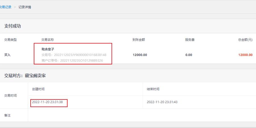The height and width of the screenshot is (128, 256).
Task: Click the 到账金额 column header
Action: (x=139, y=40)
